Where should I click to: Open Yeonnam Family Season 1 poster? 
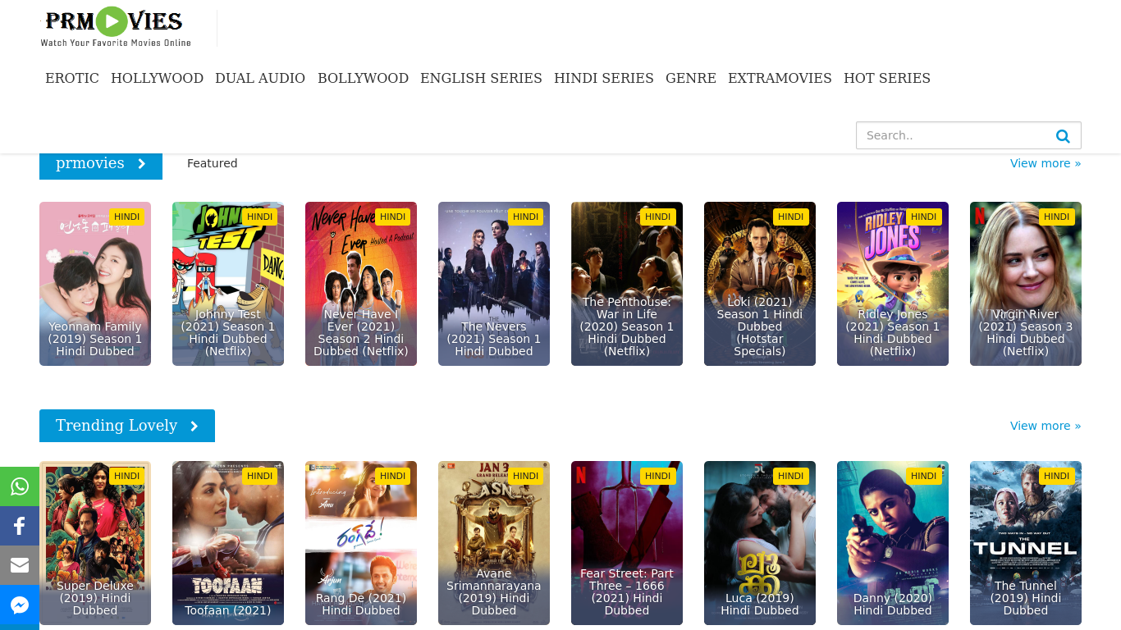click(x=95, y=284)
